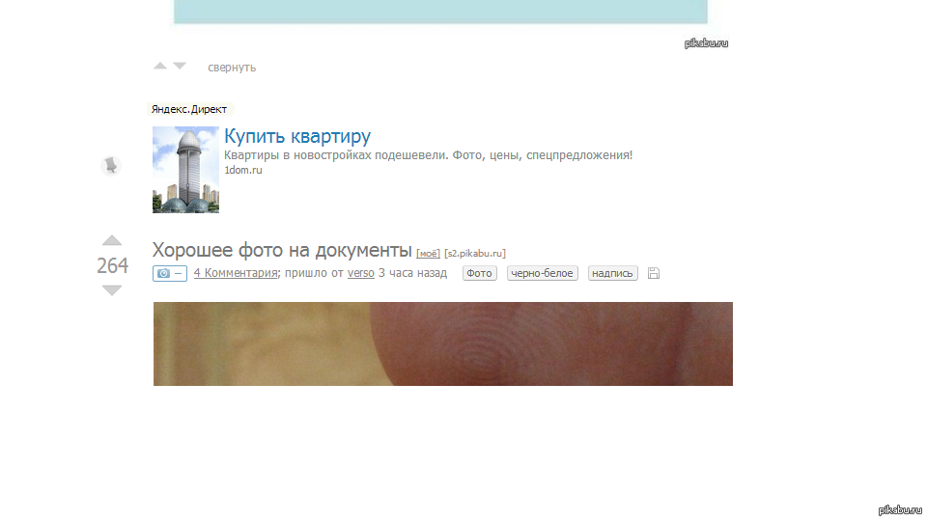Open the s2.pikabu.ru source link

click(475, 254)
